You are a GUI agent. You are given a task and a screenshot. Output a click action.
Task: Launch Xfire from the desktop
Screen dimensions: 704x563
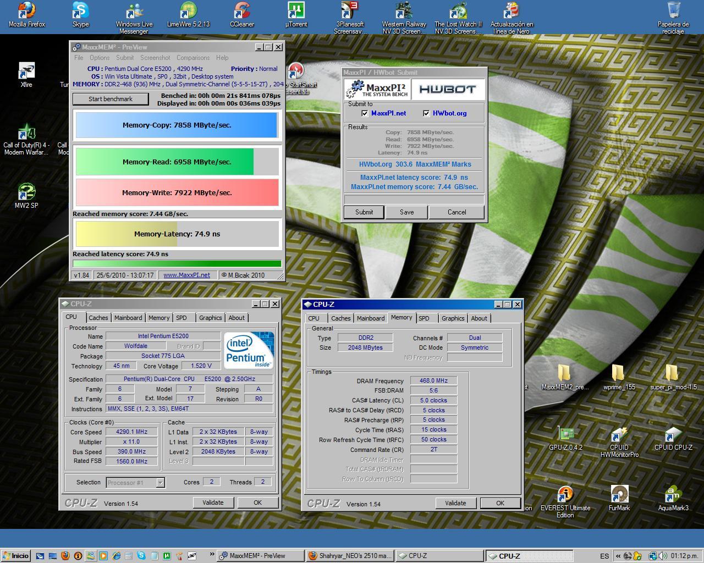26,75
